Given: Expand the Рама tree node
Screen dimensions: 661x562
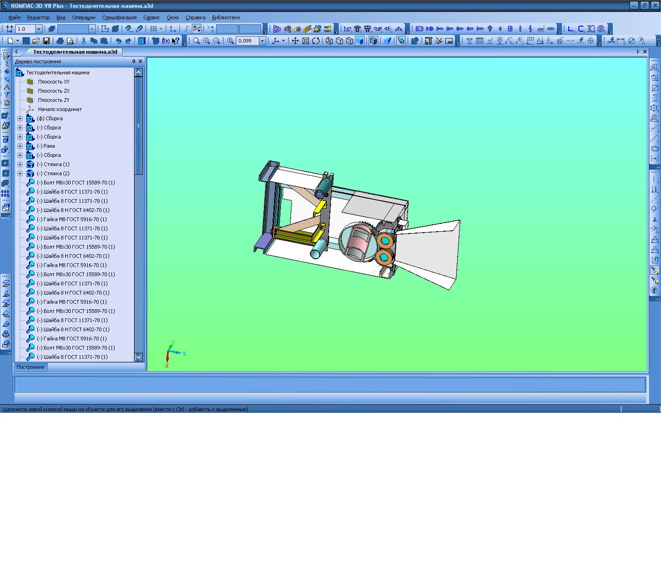Looking at the screenshot, I should tap(20, 146).
